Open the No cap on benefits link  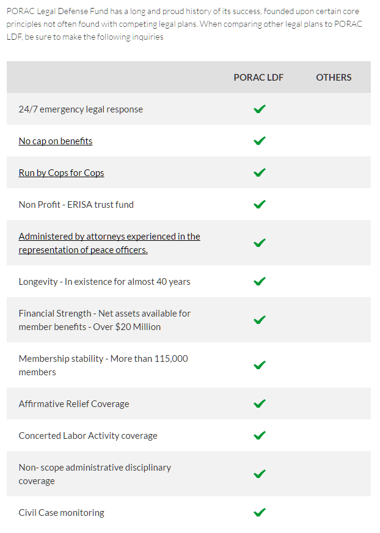56,141
